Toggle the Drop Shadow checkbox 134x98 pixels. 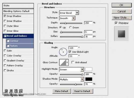click(5, 16)
